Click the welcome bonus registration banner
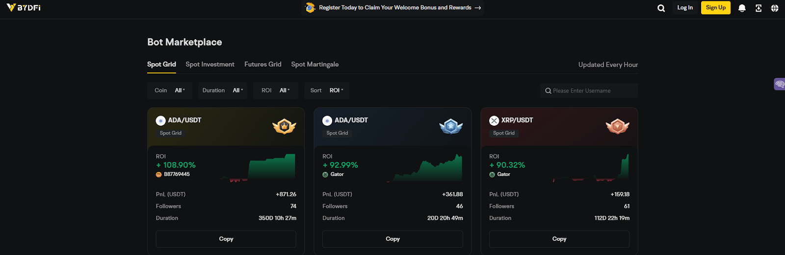Viewport: 785px width, 255px height. pyautogui.click(x=392, y=8)
